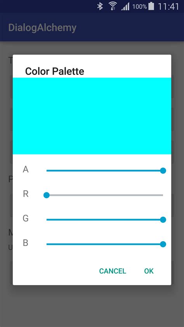Tap the Bluetooth status bar icon
Viewport: 184px width, 327px height.
point(100,7)
